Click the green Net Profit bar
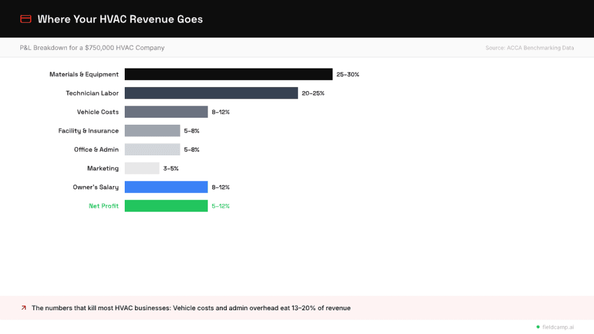594x334 pixels. coord(165,205)
